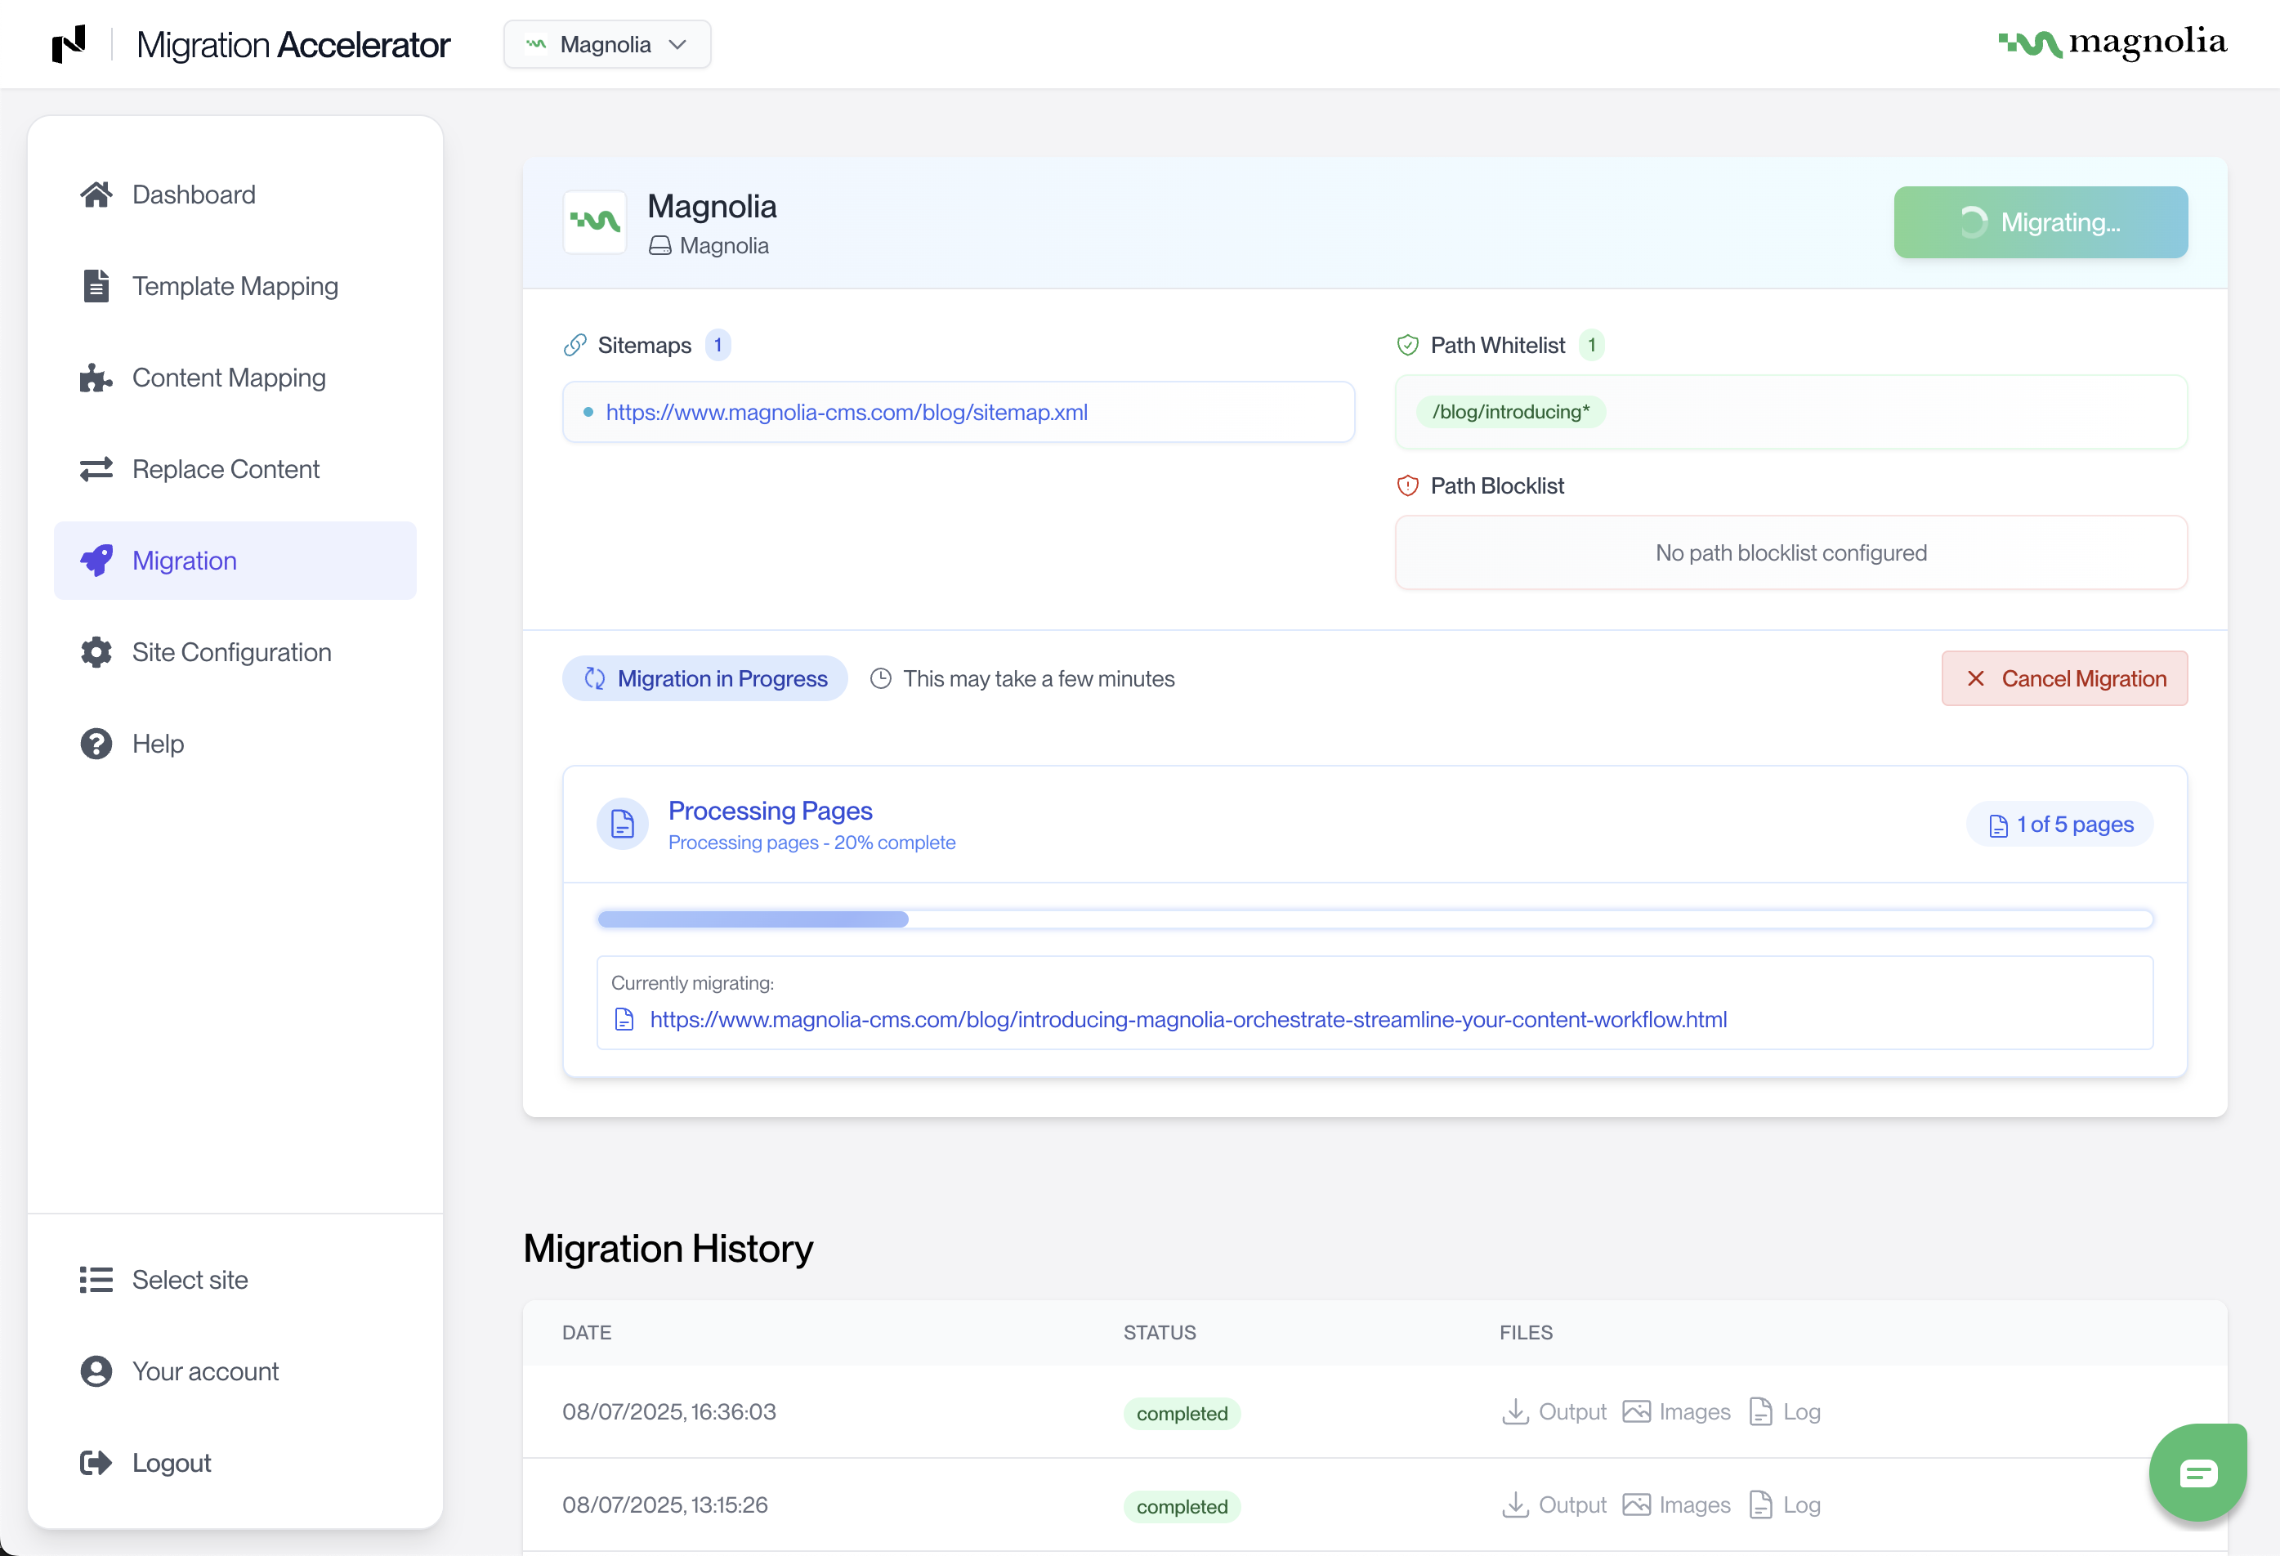Viewport: 2280px width, 1556px height.
Task: Click the Migrating... button
Action: 2041,221
